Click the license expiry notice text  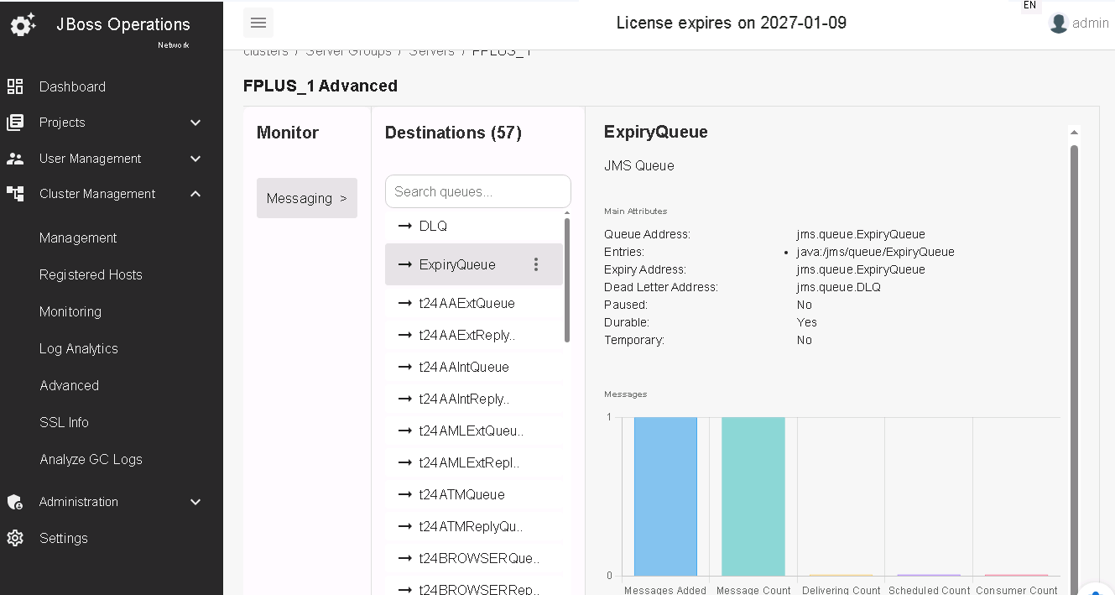pos(732,23)
